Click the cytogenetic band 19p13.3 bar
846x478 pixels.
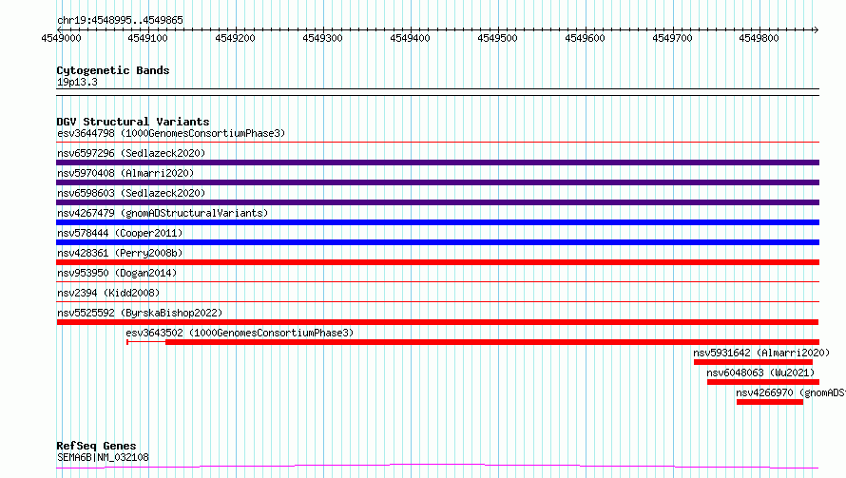[x=437, y=92]
